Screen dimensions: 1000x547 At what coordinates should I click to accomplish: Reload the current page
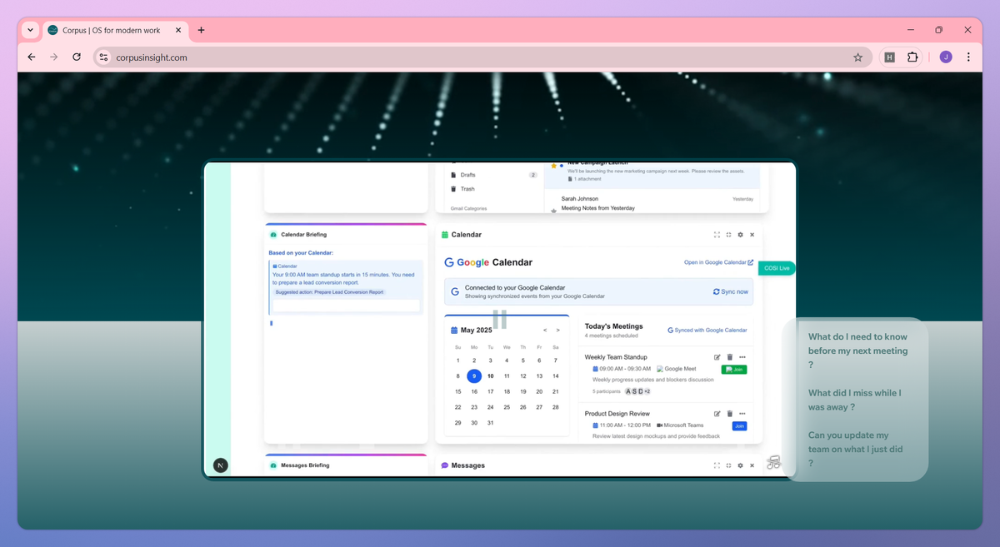[x=77, y=57]
